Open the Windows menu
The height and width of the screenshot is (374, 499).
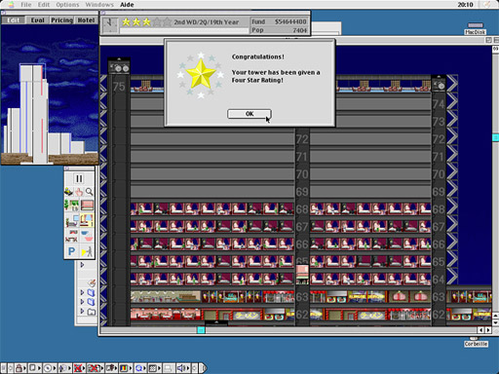click(99, 5)
